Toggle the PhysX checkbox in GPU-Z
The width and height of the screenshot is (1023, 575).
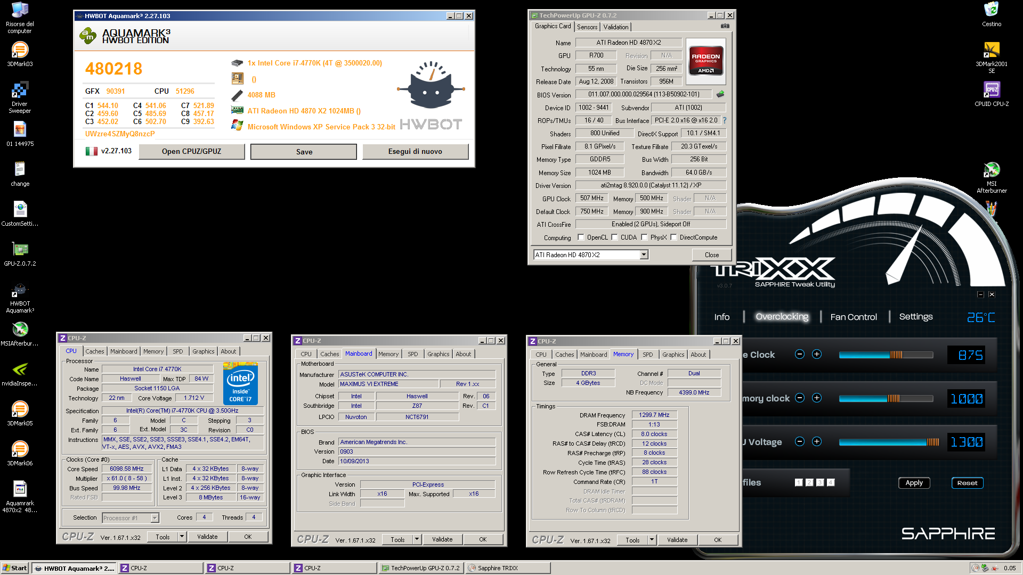645,237
